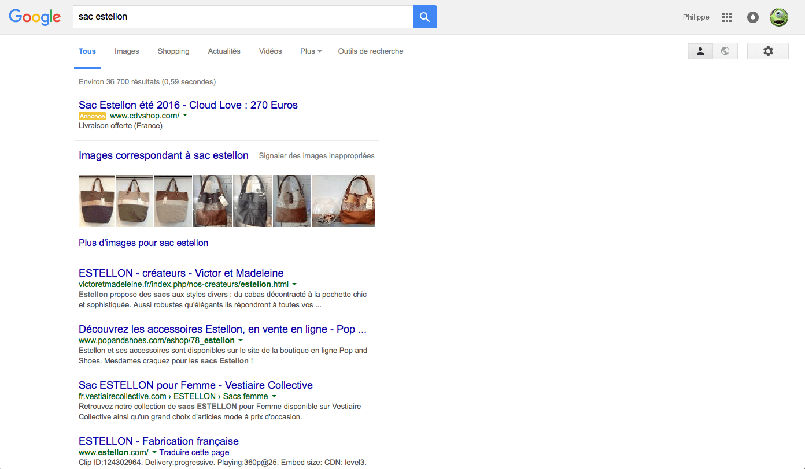This screenshot has width=805, height=469.
Task: Select the Tous tab
Action: click(x=87, y=51)
